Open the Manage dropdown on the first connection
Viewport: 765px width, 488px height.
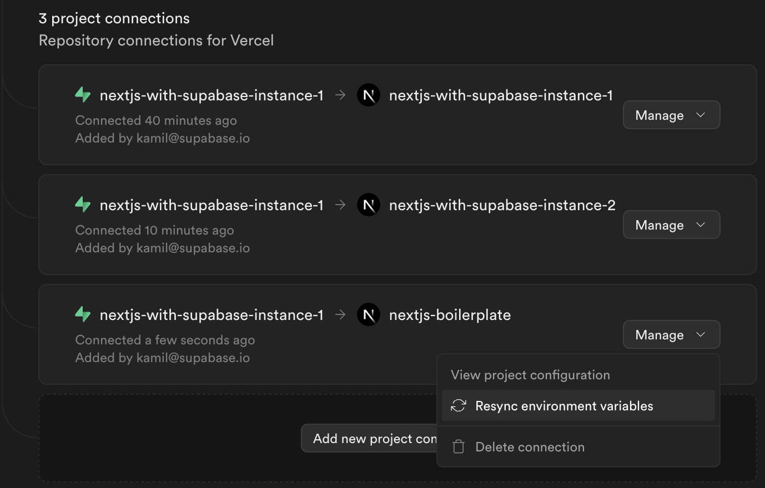tap(671, 115)
